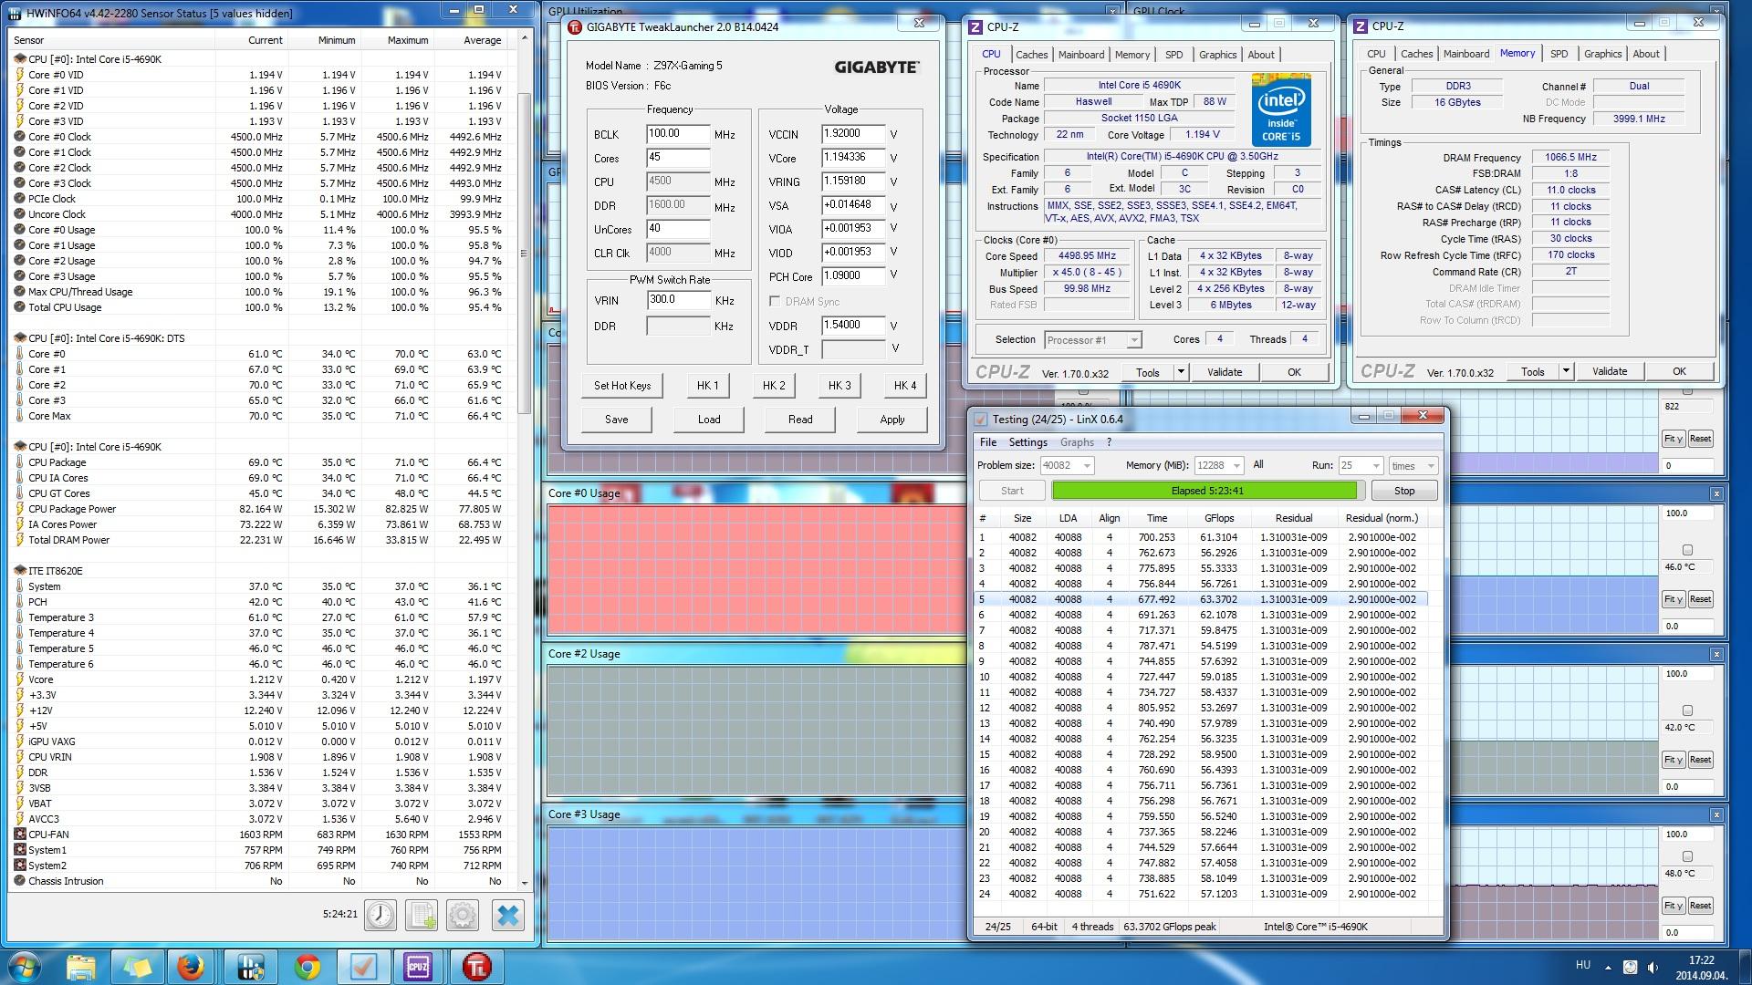The height and width of the screenshot is (985, 1752).
Task: Click the LinX title bar checkmark icon
Action: (981, 420)
